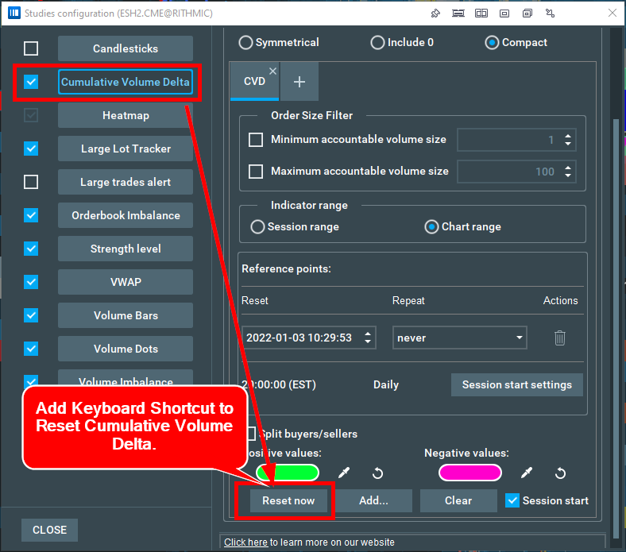The width and height of the screenshot is (626, 552).
Task: Pick positive values color with eyedropper
Action: click(x=343, y=473)
